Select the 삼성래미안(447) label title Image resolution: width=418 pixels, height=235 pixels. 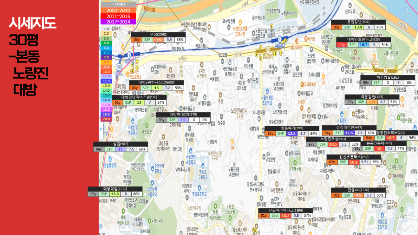(349, 127)
